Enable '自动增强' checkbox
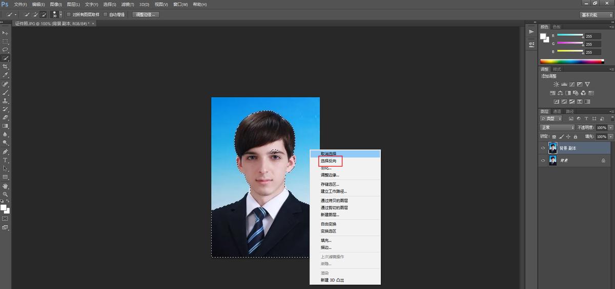Viewport: 615px width, 289px height. pos(106,14)
